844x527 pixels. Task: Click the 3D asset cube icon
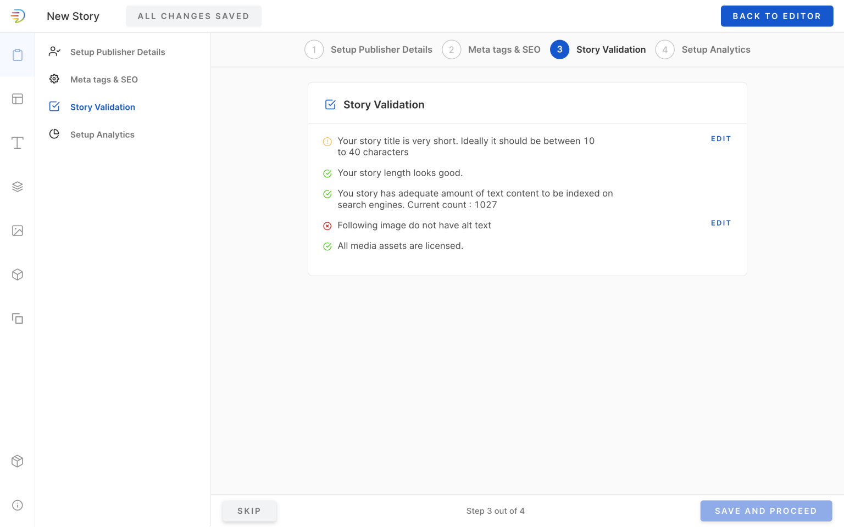click(x=18, y=274)
